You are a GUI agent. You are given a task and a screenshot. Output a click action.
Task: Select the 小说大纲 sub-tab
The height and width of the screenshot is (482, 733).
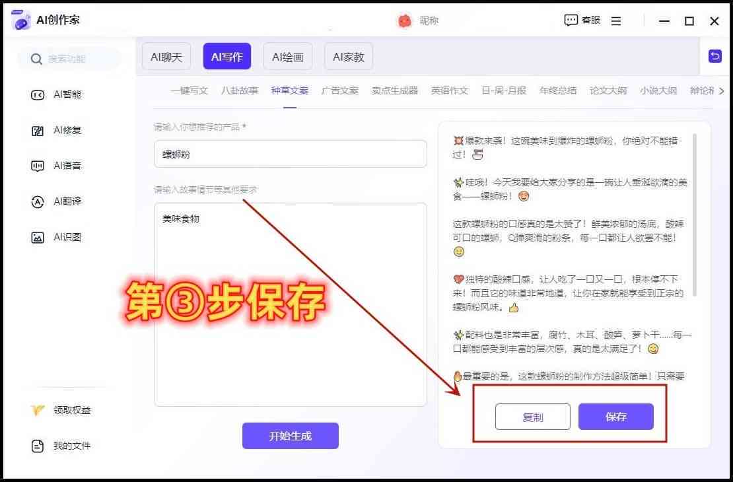[658, 90]
